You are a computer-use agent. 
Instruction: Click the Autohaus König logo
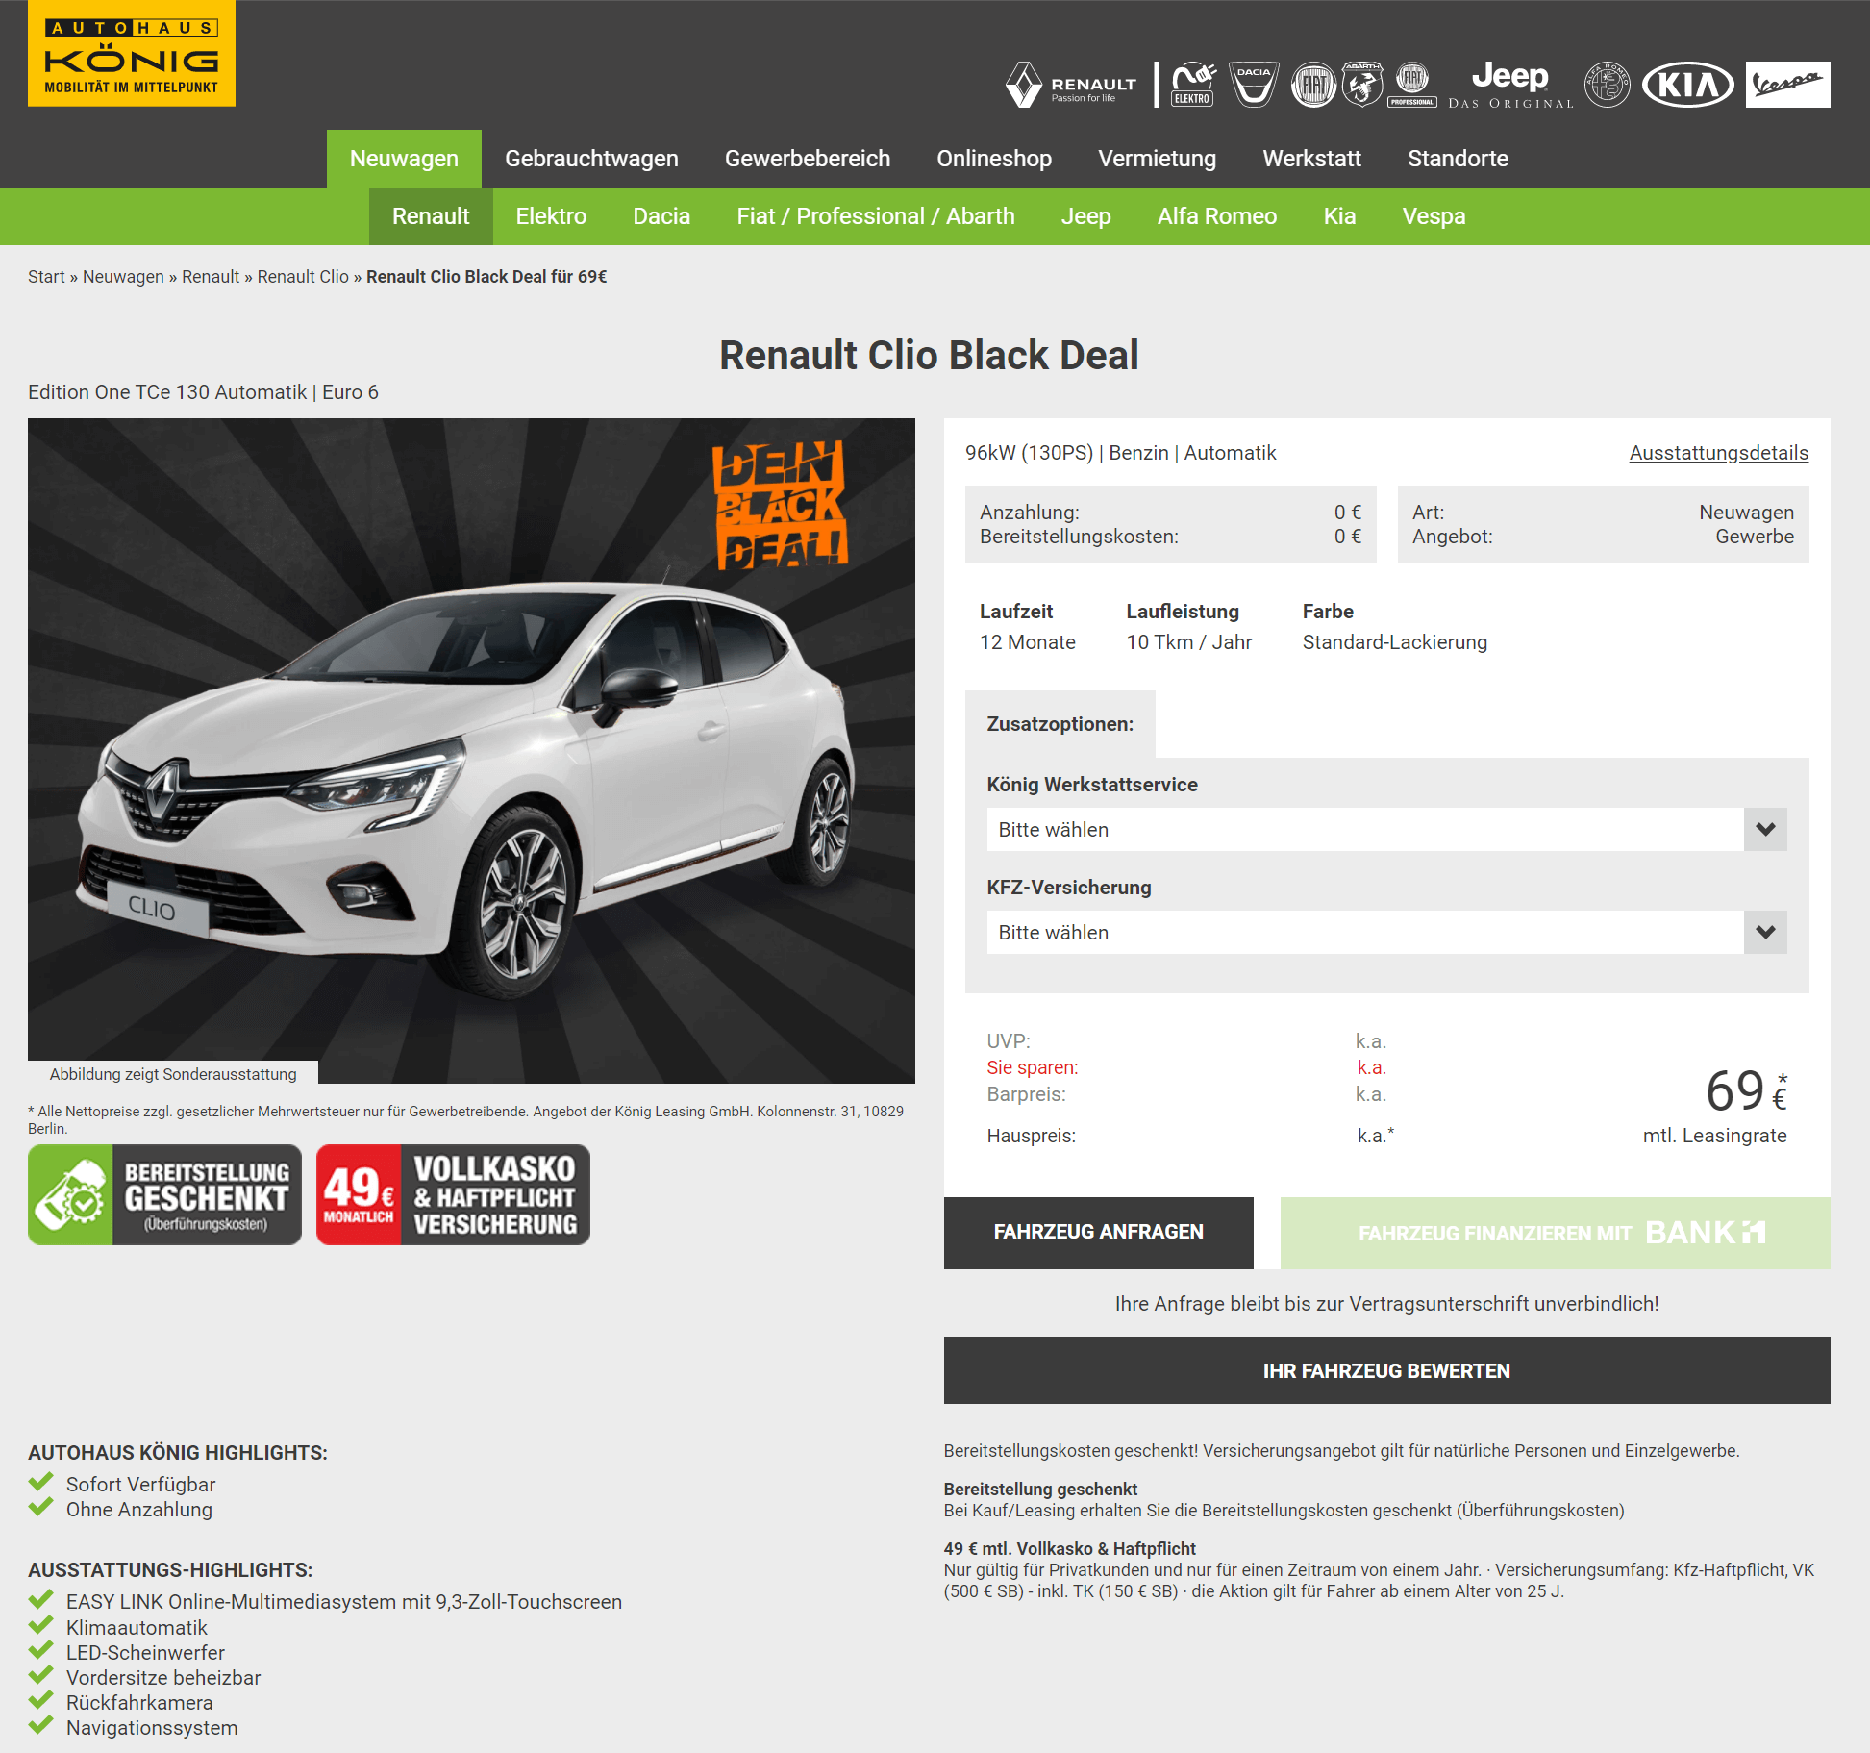pos(132,53)
